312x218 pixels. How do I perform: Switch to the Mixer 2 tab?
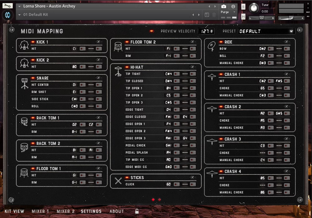tap(66, 211)
